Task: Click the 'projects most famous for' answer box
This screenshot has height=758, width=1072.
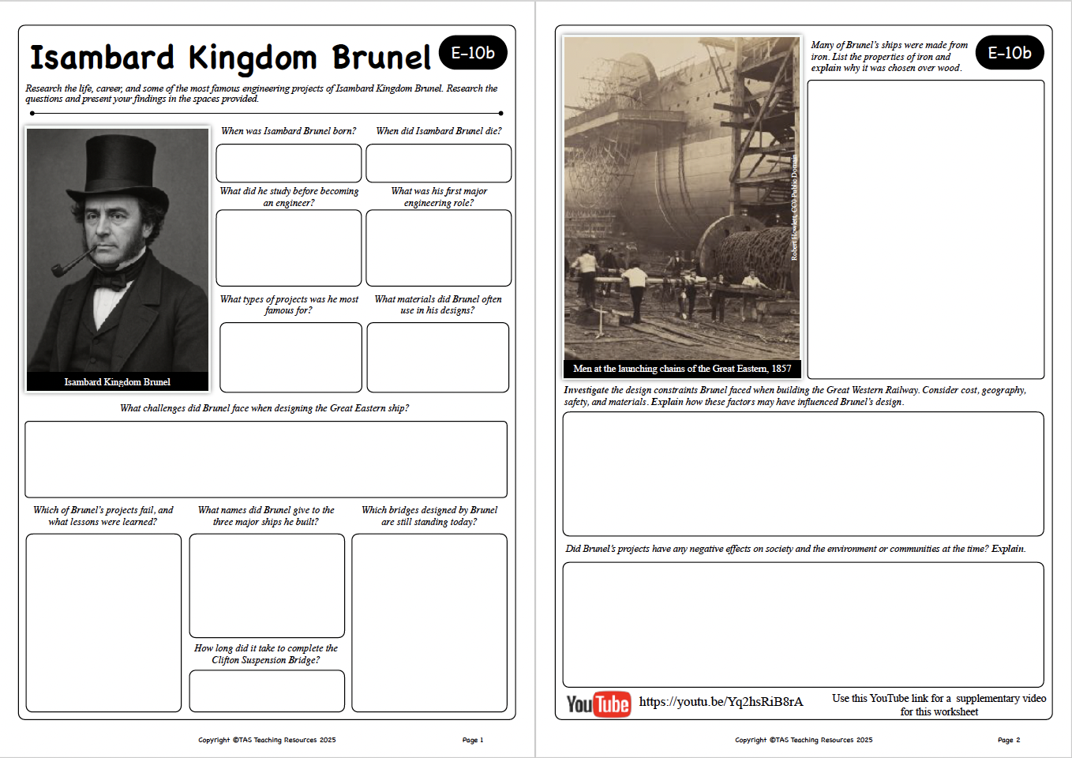Action: tap(290, 357)
